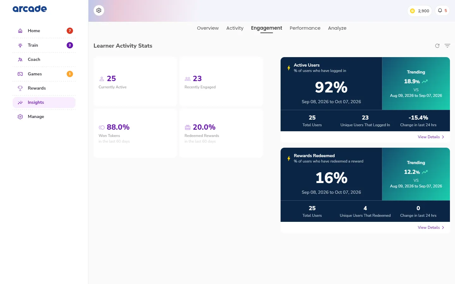Click Rewards Redeemed lightning bolt icon
The width and height of the screenshot is (455, 284).
[x=289, y=158]
